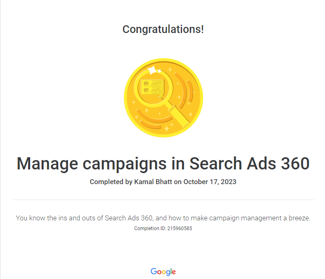This screenshot has width=325, height=279.
Task: Click the chart card inside the magnifier
Action: pos(153,86)
